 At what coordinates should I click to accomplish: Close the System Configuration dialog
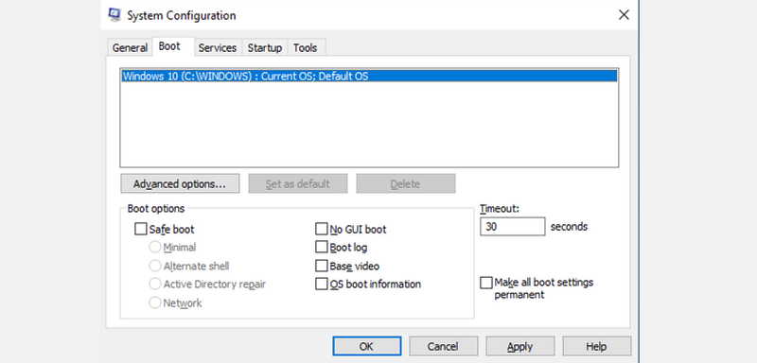click(624, 15)
